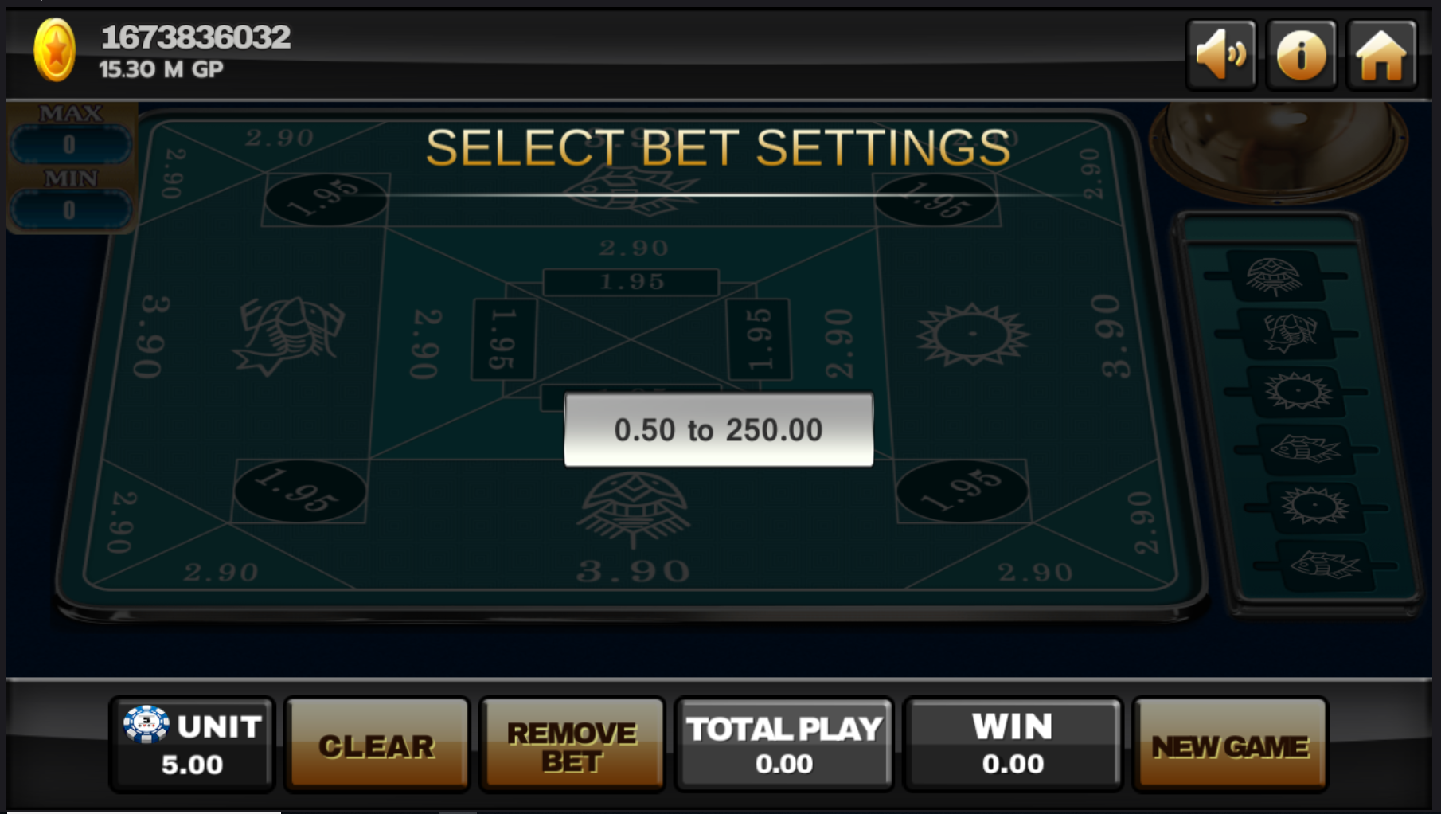1441x814 pixels.
Task: Mute the game sound with speaker icon
Action: pyautogui.click(x=1221, y=54)
